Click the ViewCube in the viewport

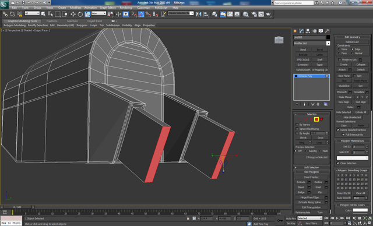(x=279, y=40)
